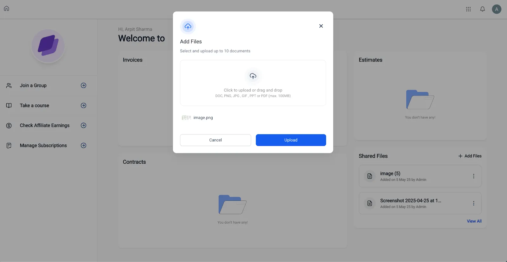The width and height of the screenshot is (507, 262).
Task: Click the purple brand logo
Action: click(x=48, y=46)
